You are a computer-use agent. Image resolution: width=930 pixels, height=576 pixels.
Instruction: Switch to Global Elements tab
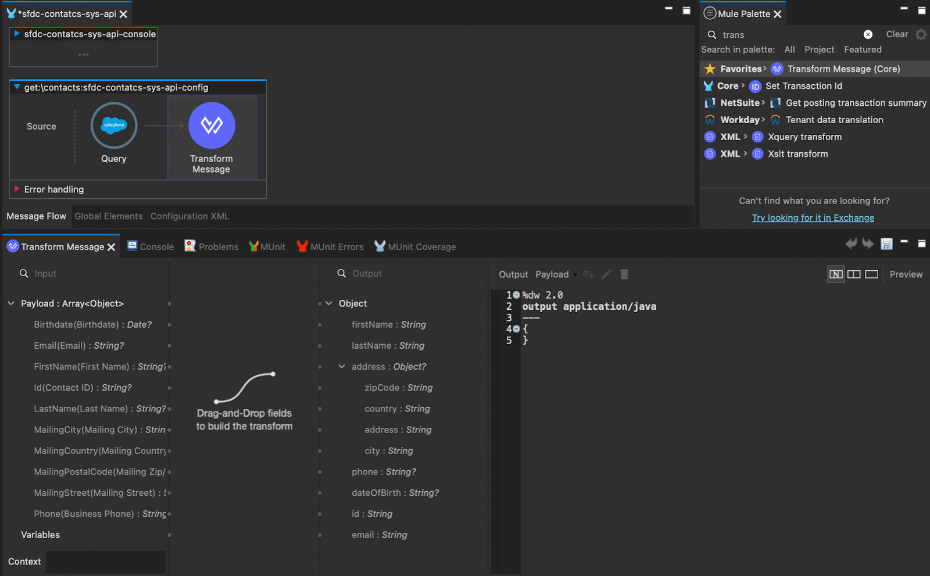point(108,216)
